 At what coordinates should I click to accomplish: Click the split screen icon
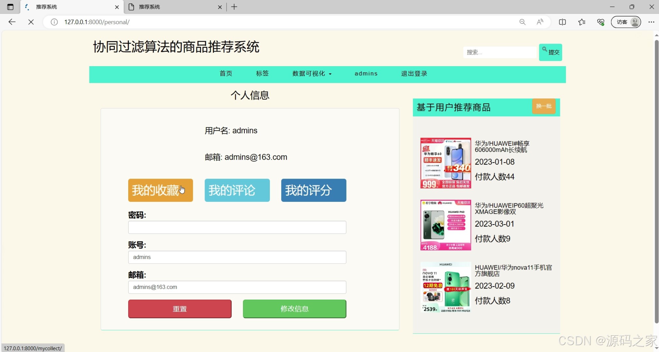[562, 22]
